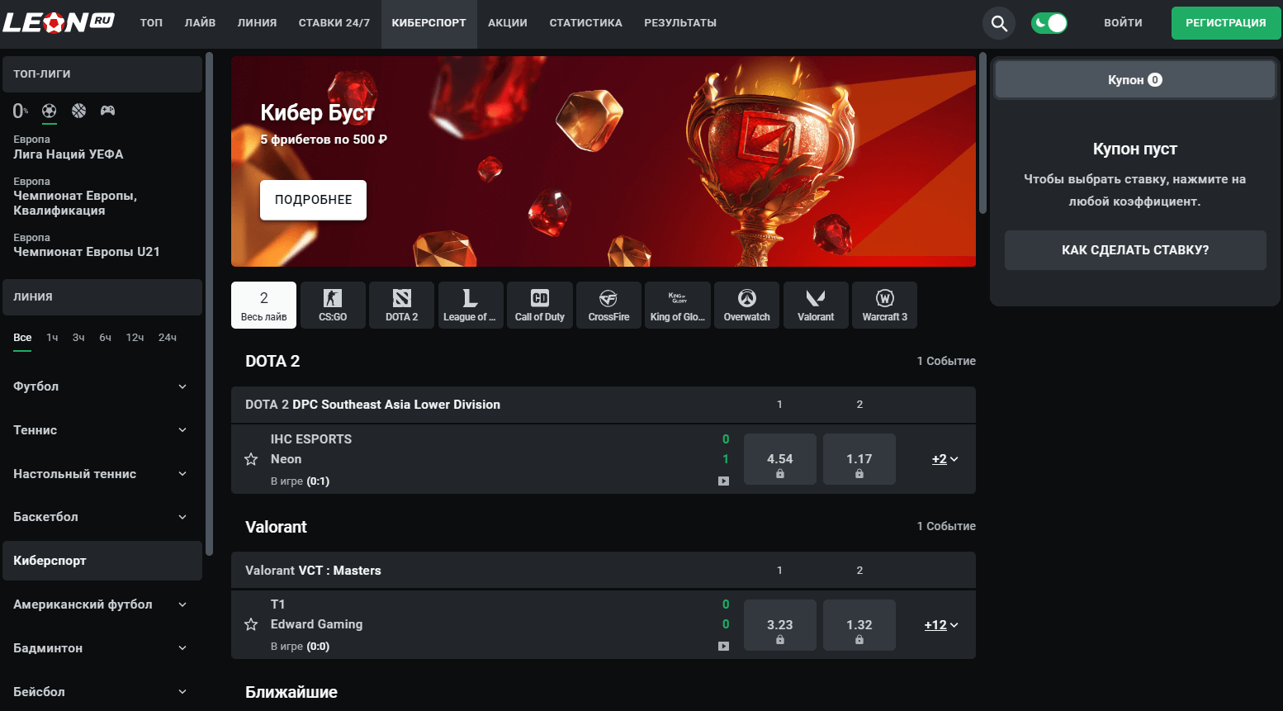Select the Все time filter
This screenshot has width=1283, height=711.
click(22, 338)
